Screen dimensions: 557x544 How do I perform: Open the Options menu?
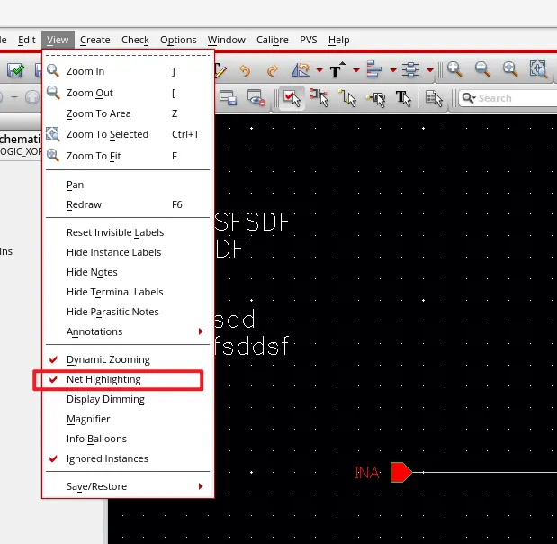coord(178,40)
